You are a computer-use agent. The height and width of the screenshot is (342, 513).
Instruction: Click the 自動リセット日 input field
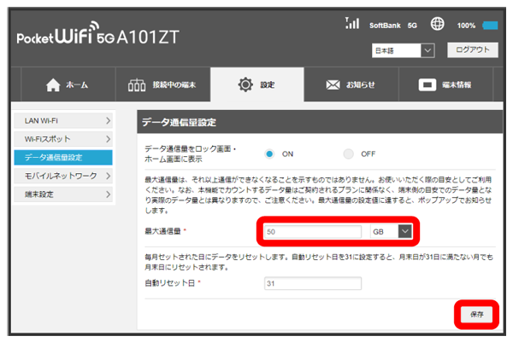click(x=313, y=283)
